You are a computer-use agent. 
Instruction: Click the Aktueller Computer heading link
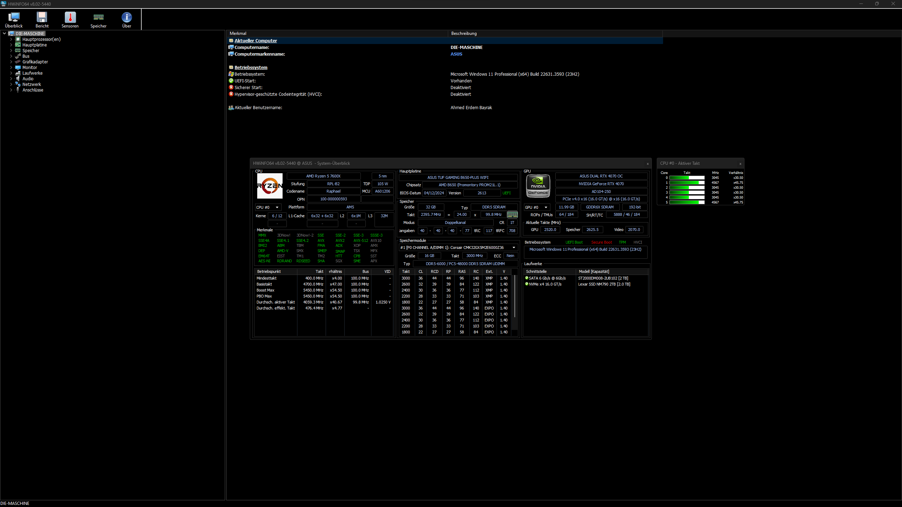(255, 41)
